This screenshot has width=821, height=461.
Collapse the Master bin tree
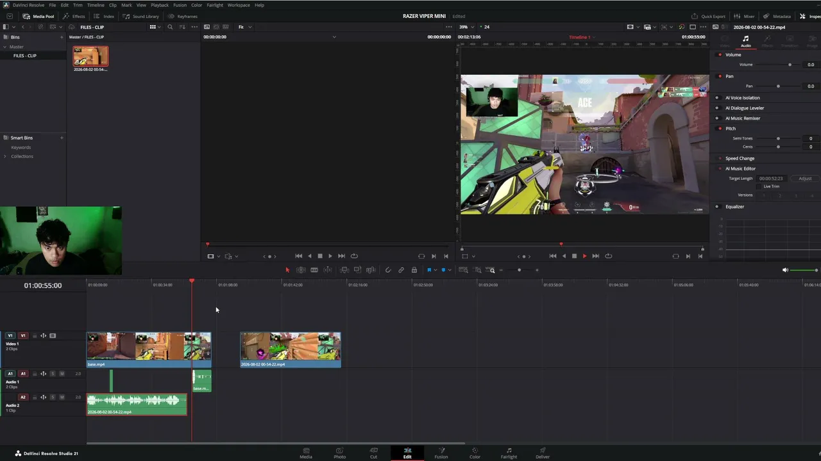[x=5, y=47]
